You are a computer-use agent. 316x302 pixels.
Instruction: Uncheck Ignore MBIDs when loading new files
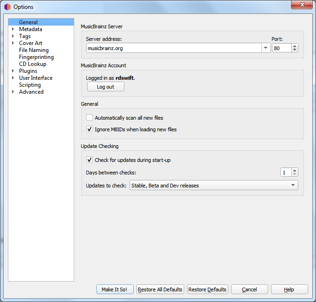90,129
